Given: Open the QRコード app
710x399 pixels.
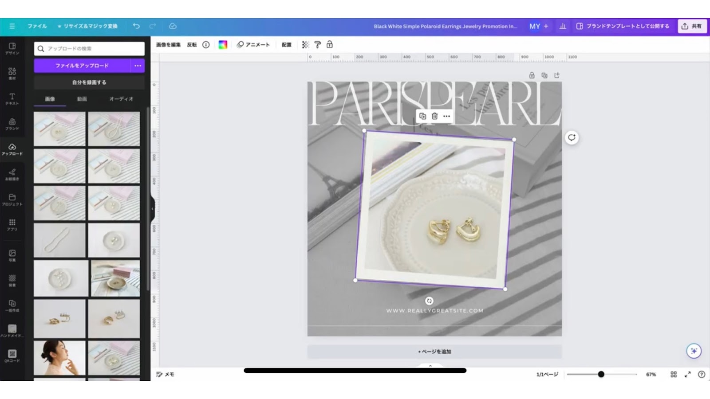Looking at the screenshot, I should (x=12, y=356).
